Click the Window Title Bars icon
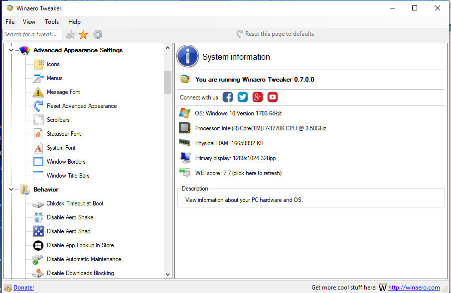The image size is (451, 293). [x=38, y=176]
